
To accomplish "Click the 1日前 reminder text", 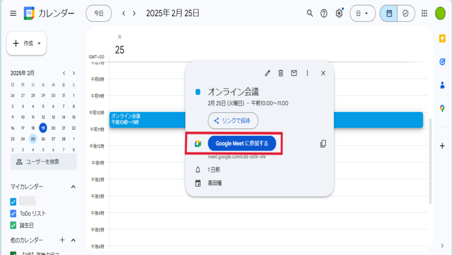I will coord(214,170).
